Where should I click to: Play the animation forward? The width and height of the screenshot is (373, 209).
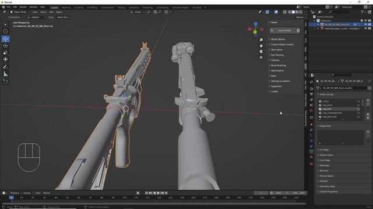pos(158,193)
